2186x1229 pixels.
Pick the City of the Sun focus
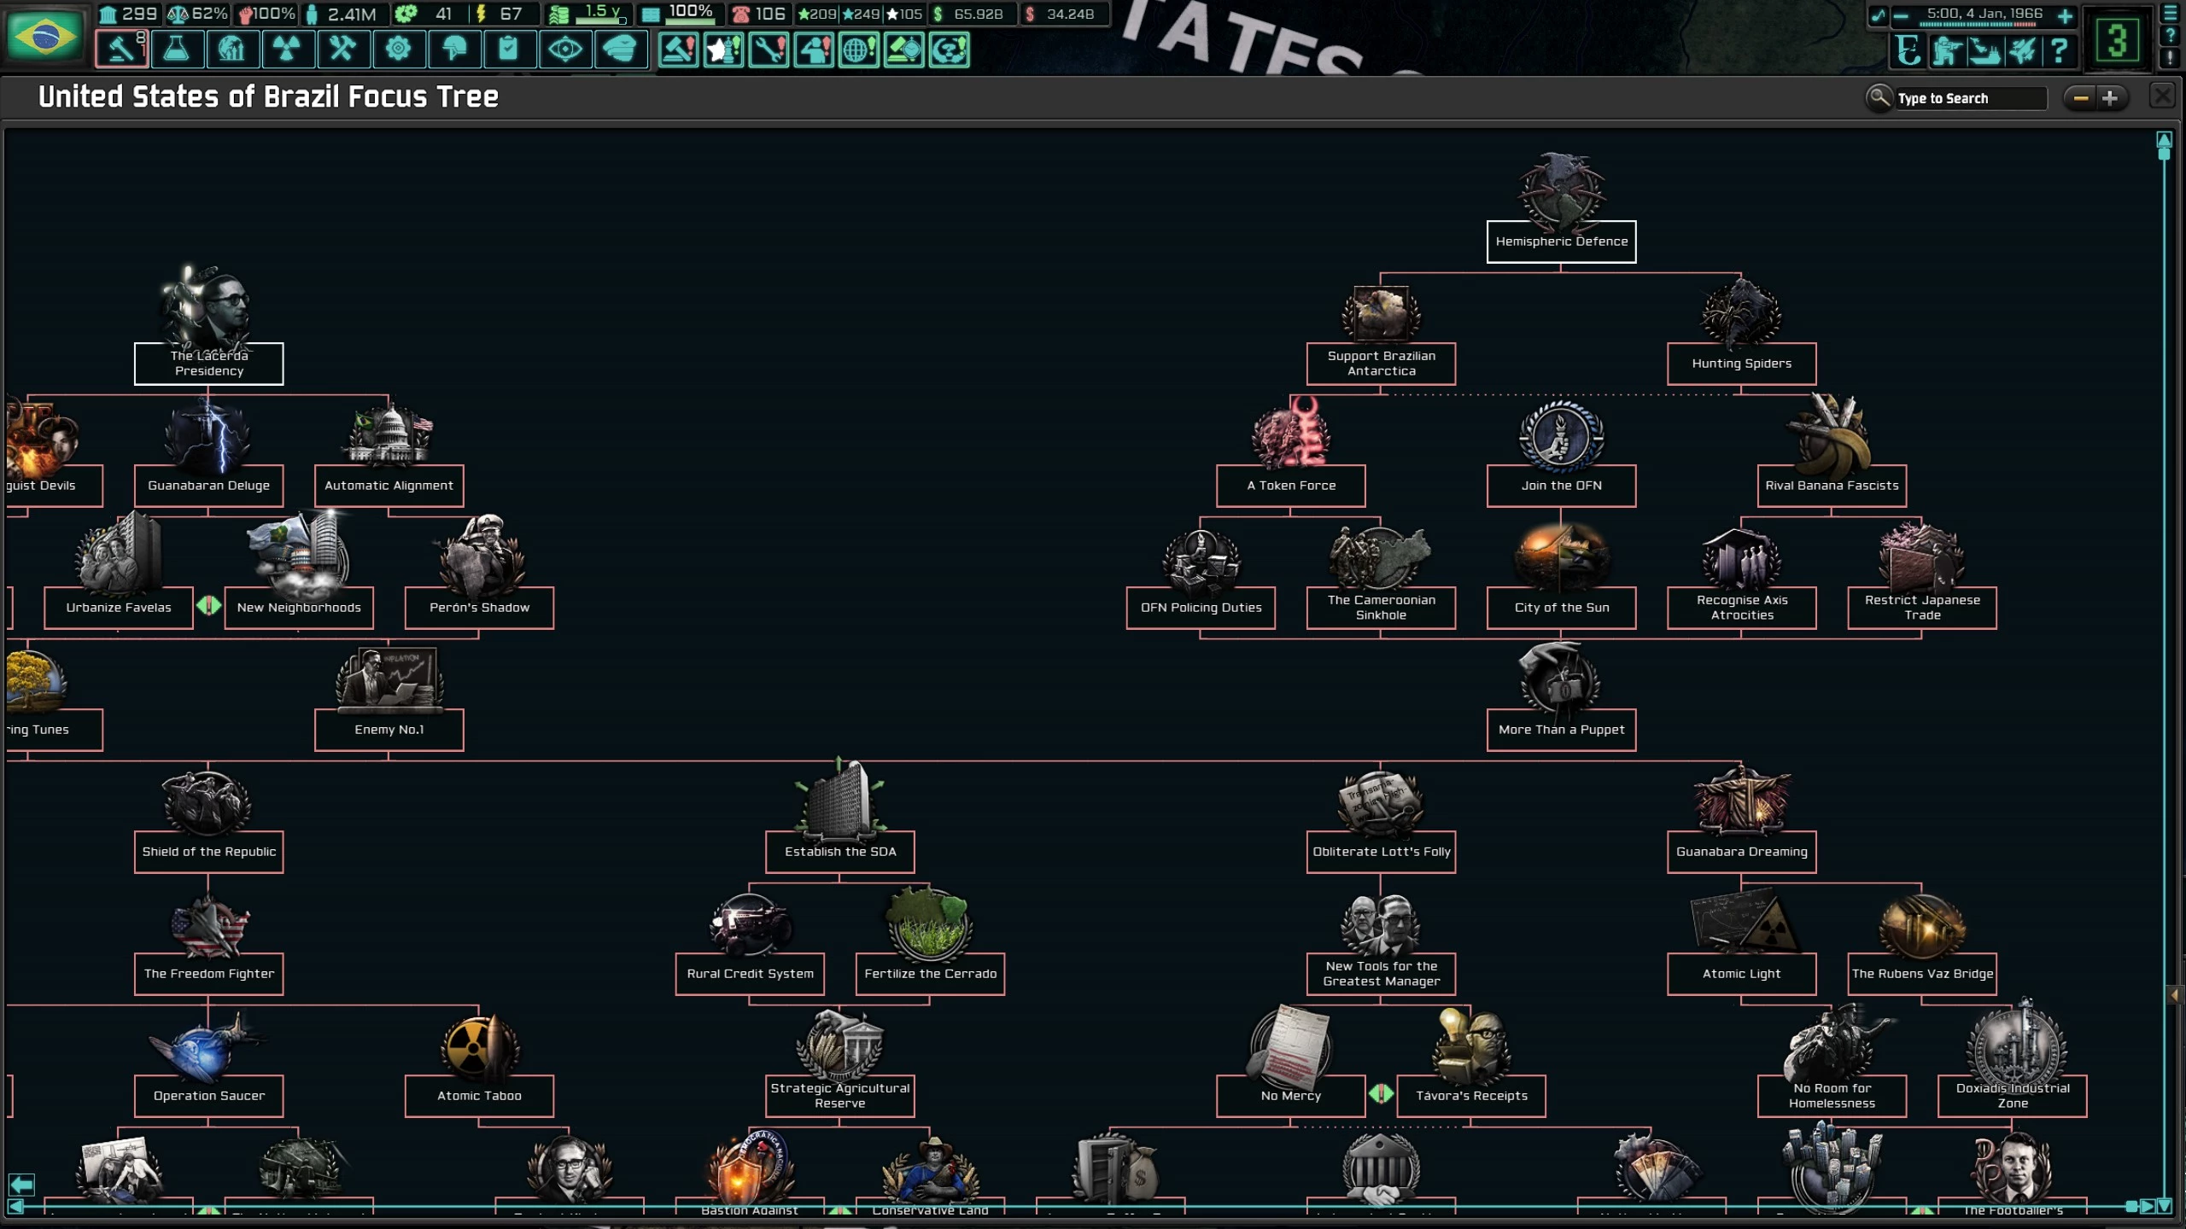click(1561, 608)
